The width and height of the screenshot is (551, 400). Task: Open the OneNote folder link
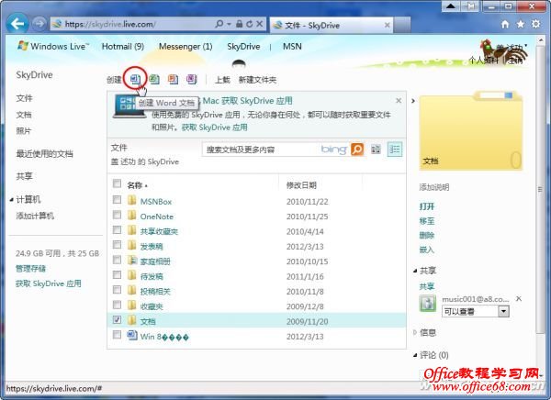coord(157,216)
